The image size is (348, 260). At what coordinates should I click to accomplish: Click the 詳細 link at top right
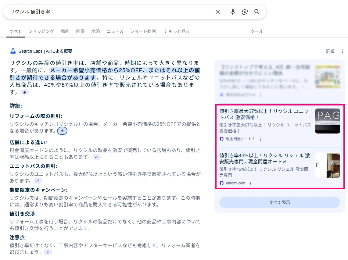[330, 51]
